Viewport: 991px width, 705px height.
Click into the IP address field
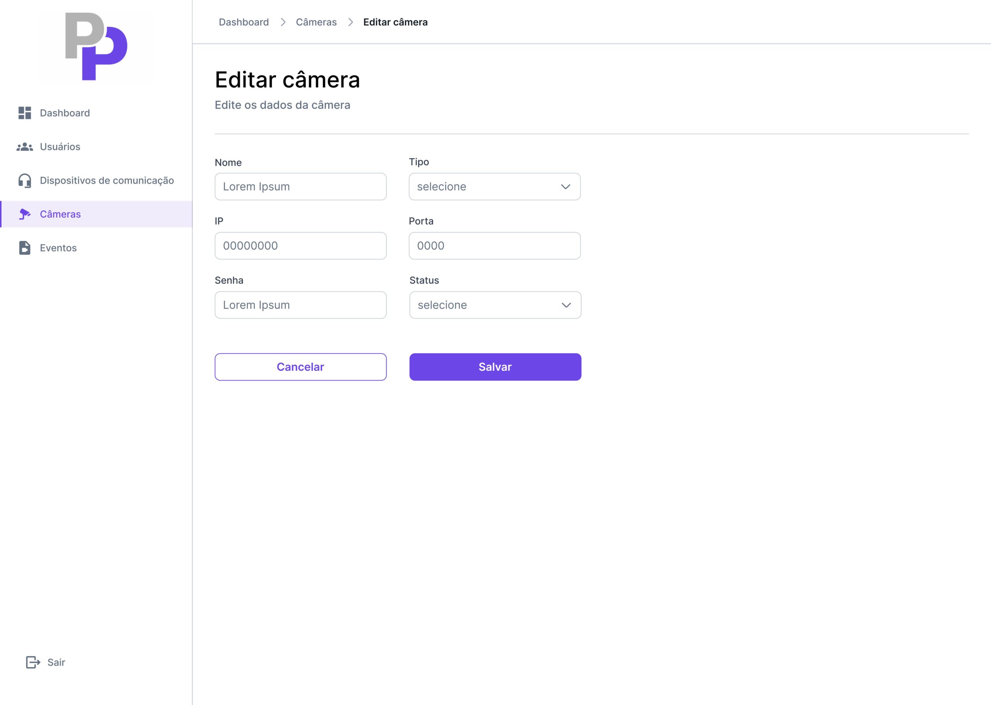[300, 246]
